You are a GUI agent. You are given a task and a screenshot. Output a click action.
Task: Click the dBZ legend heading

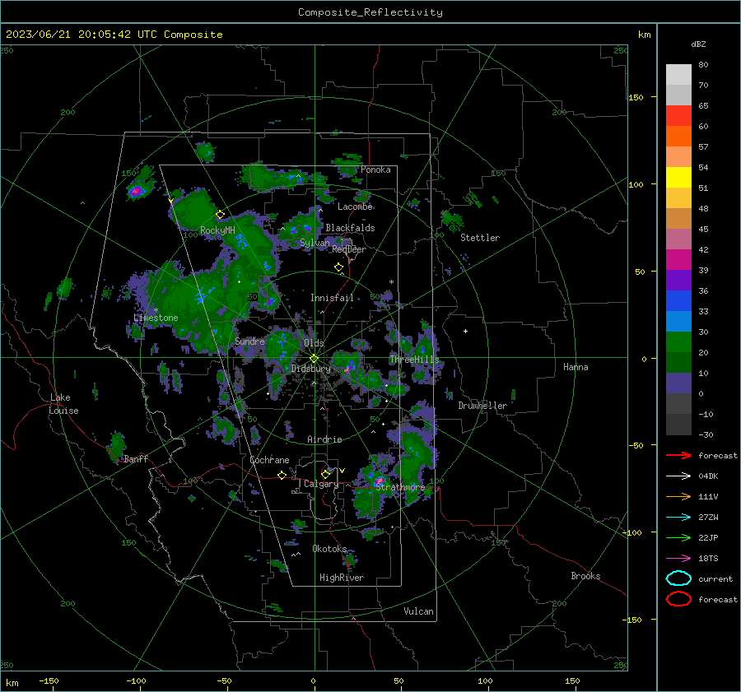[698, 44]
